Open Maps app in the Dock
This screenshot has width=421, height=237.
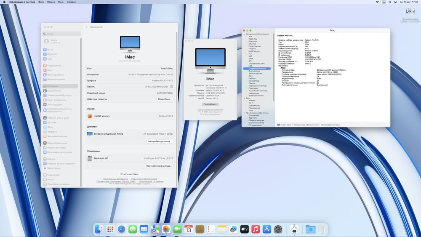(x=155, y=229)
